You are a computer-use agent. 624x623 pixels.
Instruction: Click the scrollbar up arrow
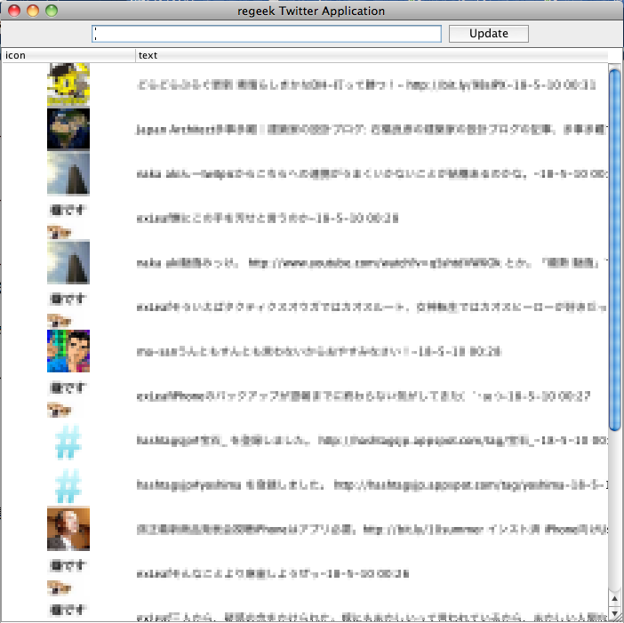click(615, 598)
